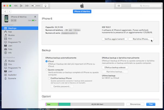The image size is (164, 110).
Task: Go back with the left chevron
Action: (5, 12)
